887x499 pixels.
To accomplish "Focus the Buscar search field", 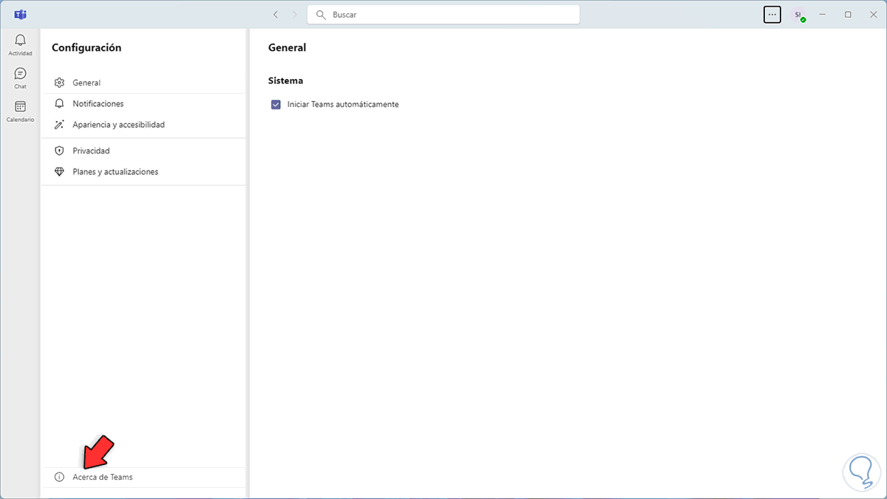I will tap(443, 15).
